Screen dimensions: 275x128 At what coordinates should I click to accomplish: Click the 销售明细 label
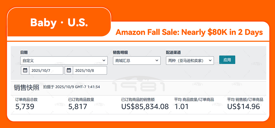pyautogui.click(x=120, y=52)
